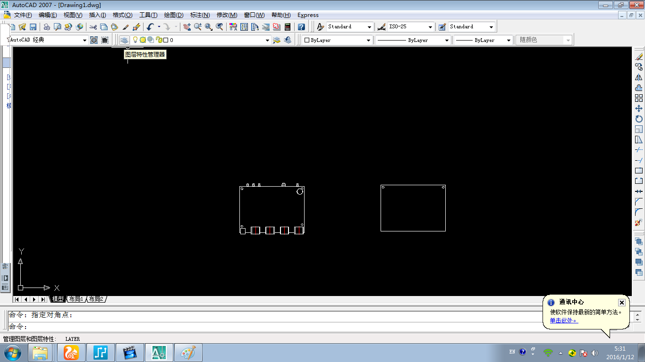Click the taskbar clock 5:31
Viewport: 645px width, 362px height.
pos(620,349)
